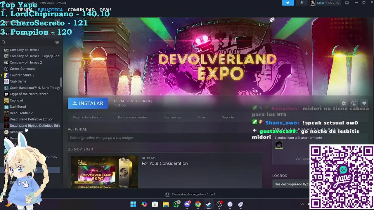Click the profile avatar next to Diva!
Image resolution: width=374 pixels, height=210 pixels.
tap(313, 3)
